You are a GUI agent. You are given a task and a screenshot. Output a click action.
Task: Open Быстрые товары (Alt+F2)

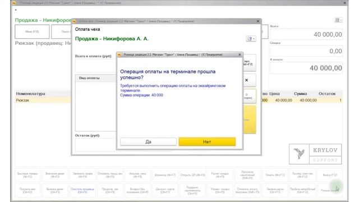[27, 175]
